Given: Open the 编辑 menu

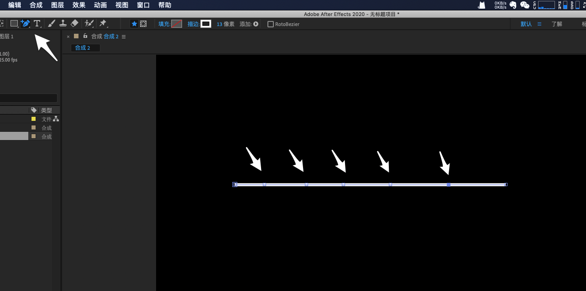Looking at the screenshot, I should point(15,5).
